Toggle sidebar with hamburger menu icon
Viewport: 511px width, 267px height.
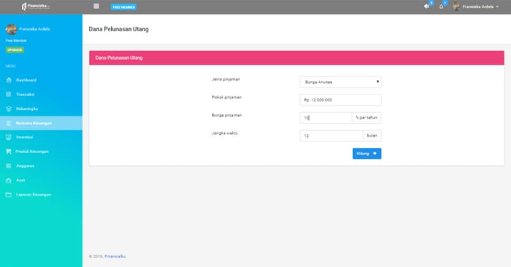point(96,6)
